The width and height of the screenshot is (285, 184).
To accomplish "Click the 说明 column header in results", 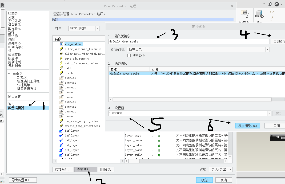I will point(217,69).
